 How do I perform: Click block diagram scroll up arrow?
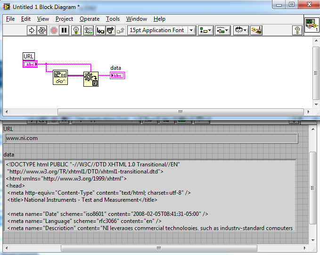(x=316, y=41)
